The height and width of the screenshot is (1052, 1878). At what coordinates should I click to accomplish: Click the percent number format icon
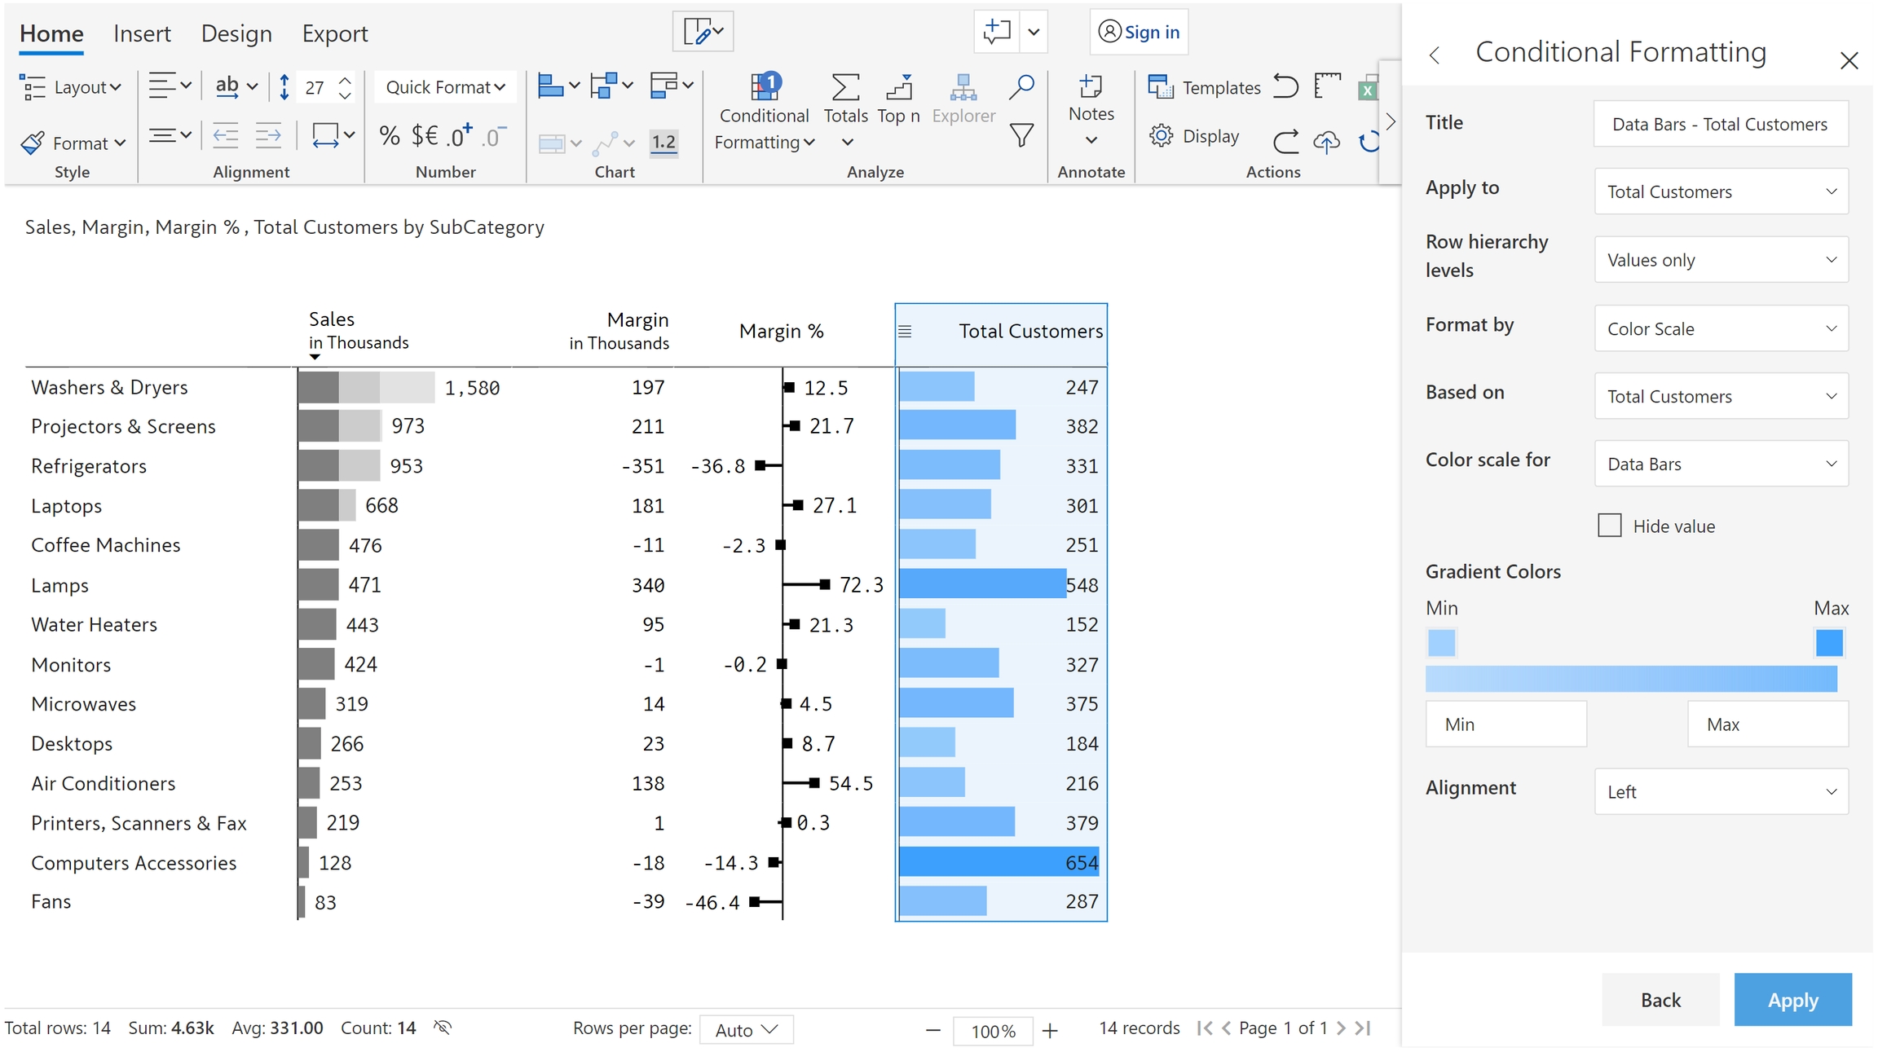coord(390,136)
